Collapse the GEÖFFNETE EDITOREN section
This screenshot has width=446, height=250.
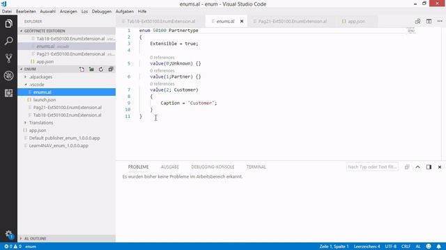tap(67, 31)
